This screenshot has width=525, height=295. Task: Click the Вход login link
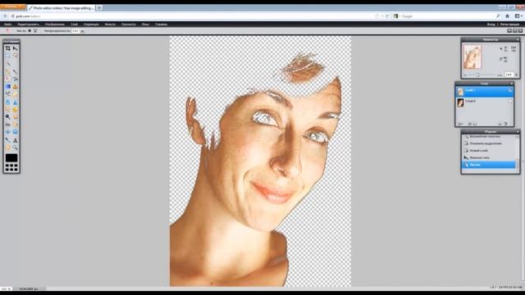coord(491,25)
